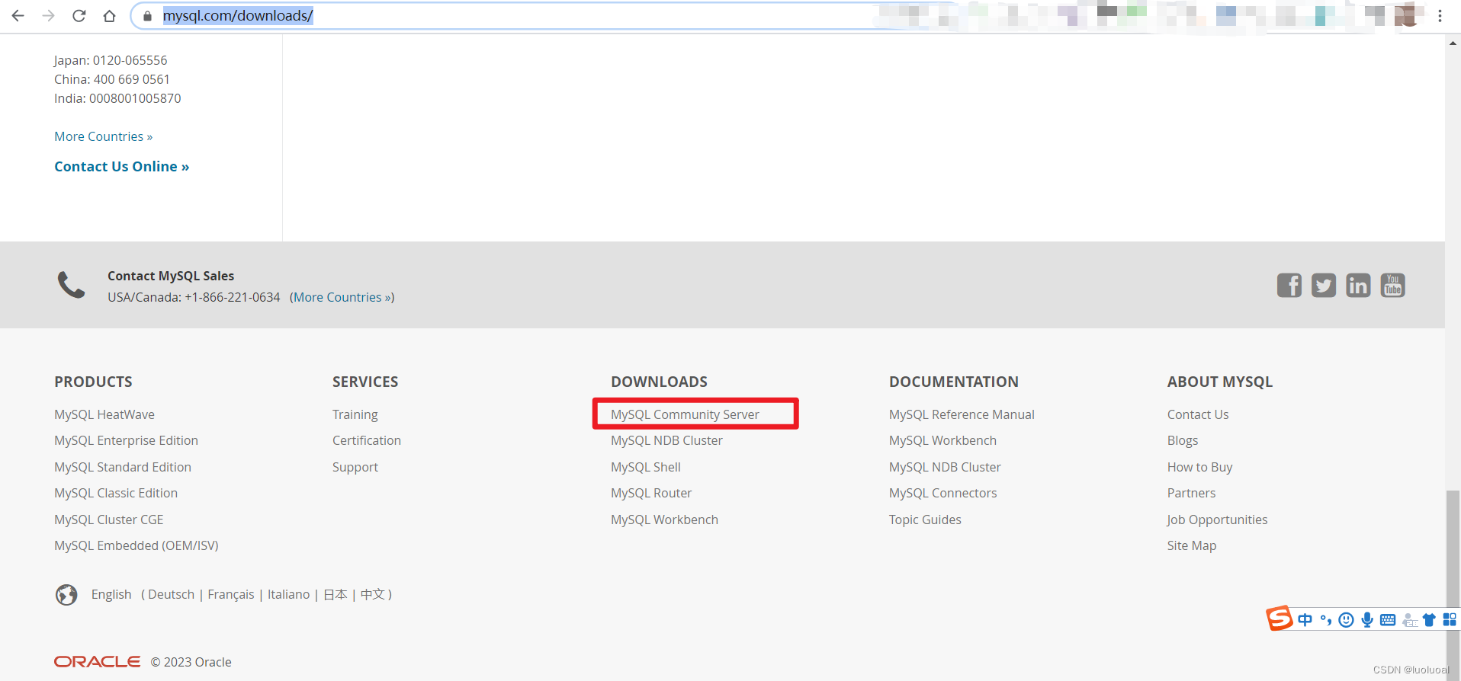The height and width of the screenshot is (681, 1461).
Task: Open Sogou skin shirt icon
Action: pos(1429,620)
